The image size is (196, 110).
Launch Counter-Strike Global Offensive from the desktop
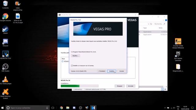pos(178,43)
